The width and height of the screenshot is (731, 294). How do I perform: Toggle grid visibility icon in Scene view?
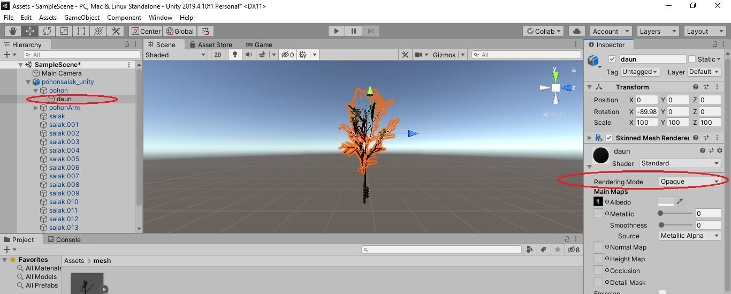[303, 55]
